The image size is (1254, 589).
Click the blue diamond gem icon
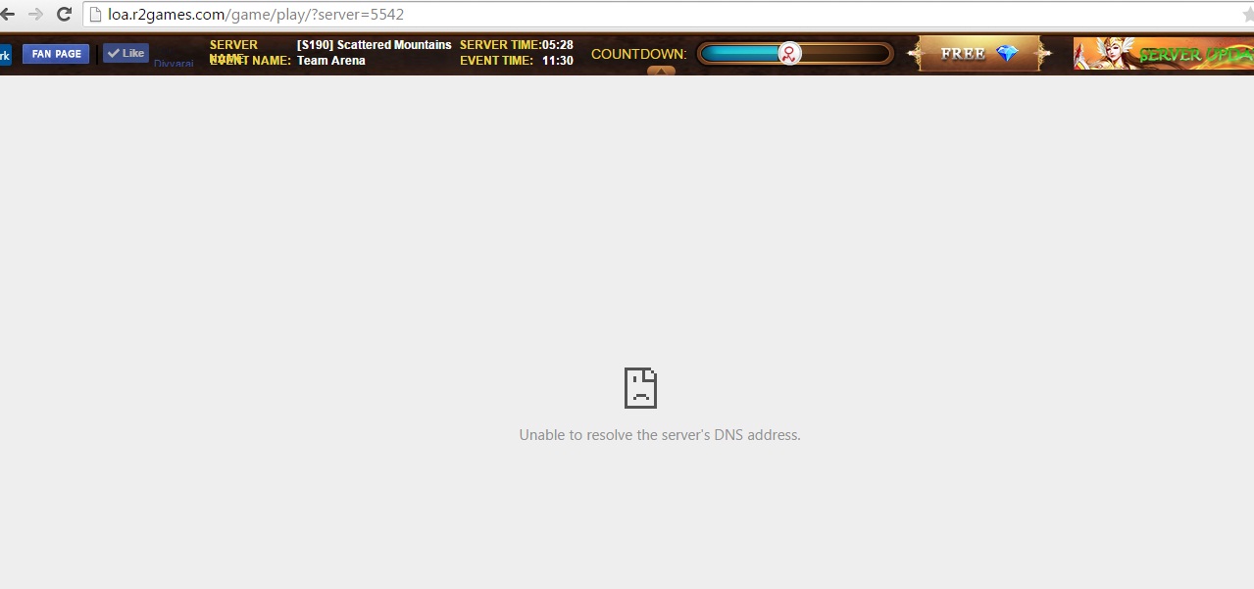tap(1007, 54)
